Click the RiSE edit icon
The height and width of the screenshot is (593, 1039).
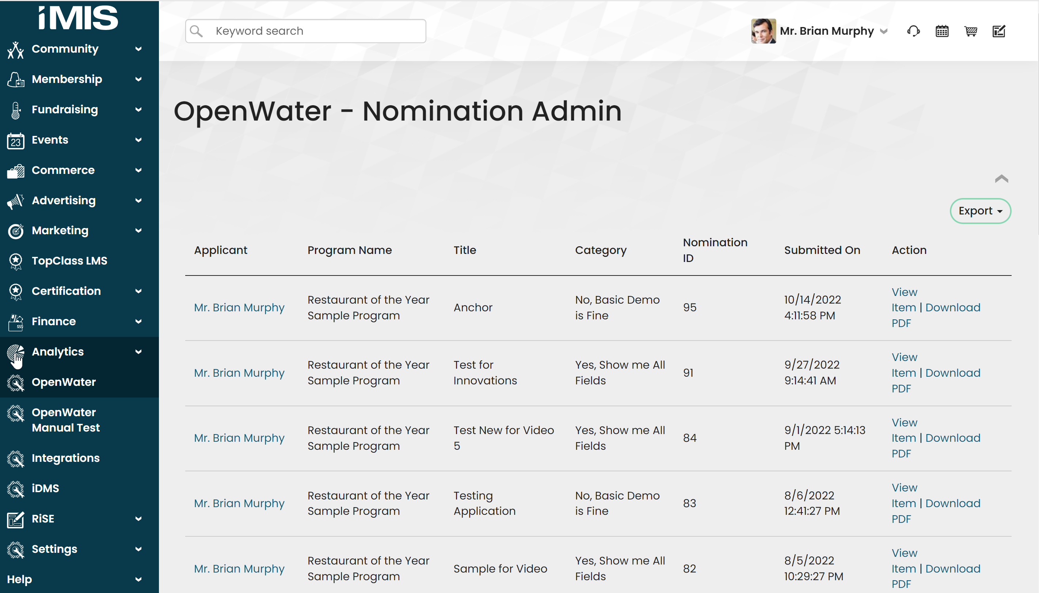[15, 519]
